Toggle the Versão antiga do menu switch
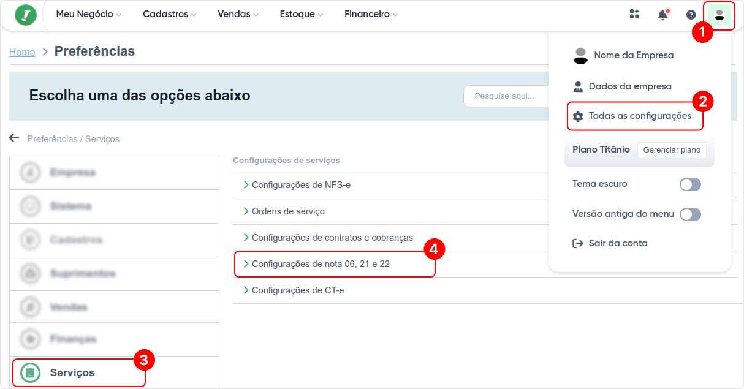744x389 pixels. point(690,214)
